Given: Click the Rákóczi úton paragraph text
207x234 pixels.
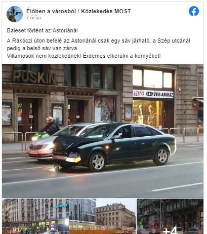Looking at the screenshot, I should coord(99,45).
